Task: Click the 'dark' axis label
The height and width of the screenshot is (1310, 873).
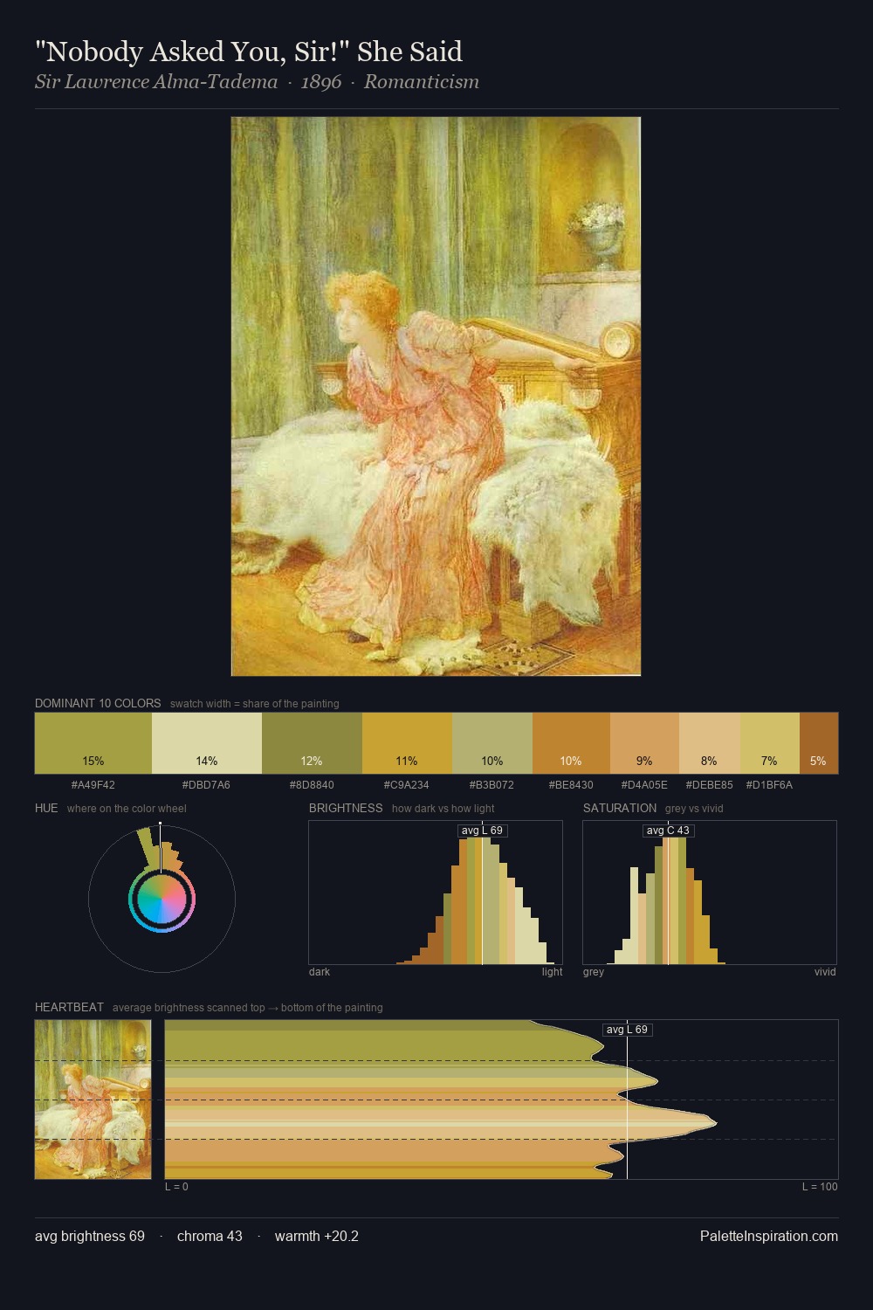Action: pyautogui.click(x=320, y=972)
